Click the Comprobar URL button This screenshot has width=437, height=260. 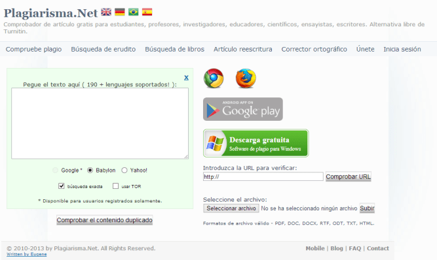pos(349,176)
